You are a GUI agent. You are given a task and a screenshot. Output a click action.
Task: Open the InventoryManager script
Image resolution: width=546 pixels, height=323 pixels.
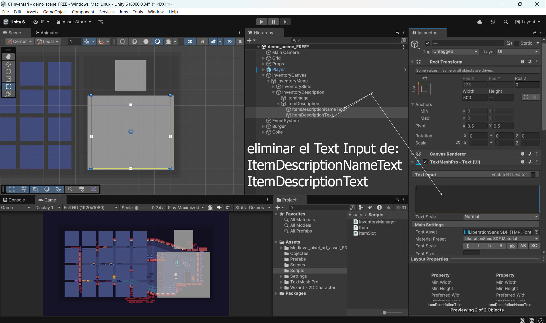click(x=377, y=222)
